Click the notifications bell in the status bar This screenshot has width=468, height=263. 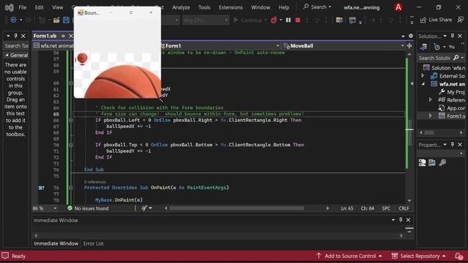click(458, 256)
